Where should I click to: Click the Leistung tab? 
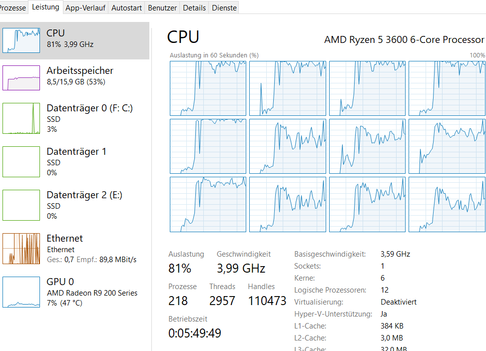(45, 7)
